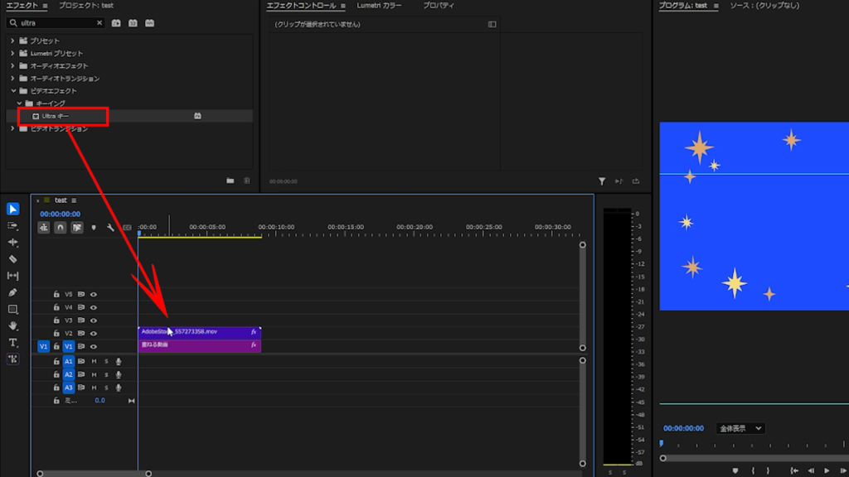Clear the ultra search field

click(99, 22)
